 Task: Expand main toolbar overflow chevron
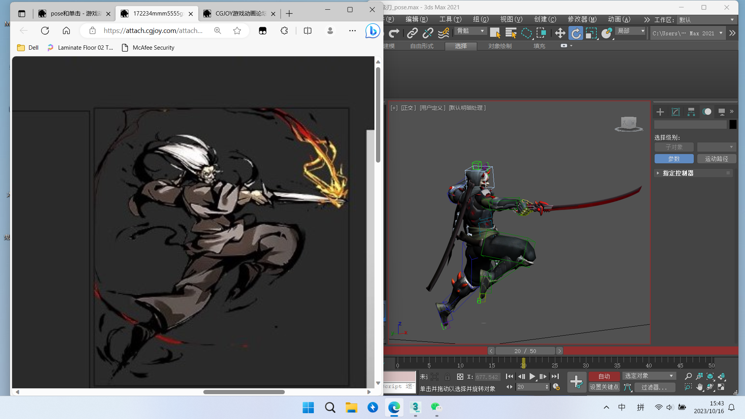[x=732, y=33]
